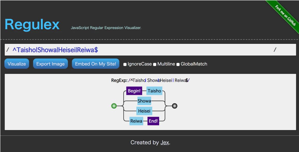Viewport: 299px width, 152px height.
Task: Click the Export Image button
Action: coord(50,64)
